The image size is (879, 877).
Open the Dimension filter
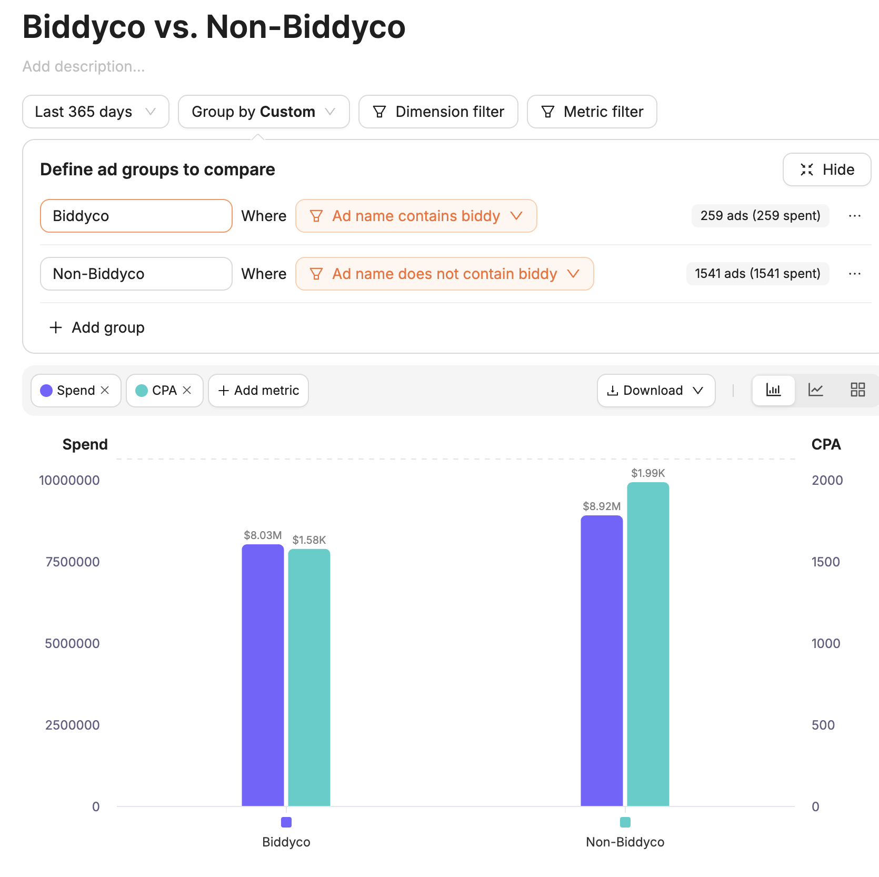point(438,112)
